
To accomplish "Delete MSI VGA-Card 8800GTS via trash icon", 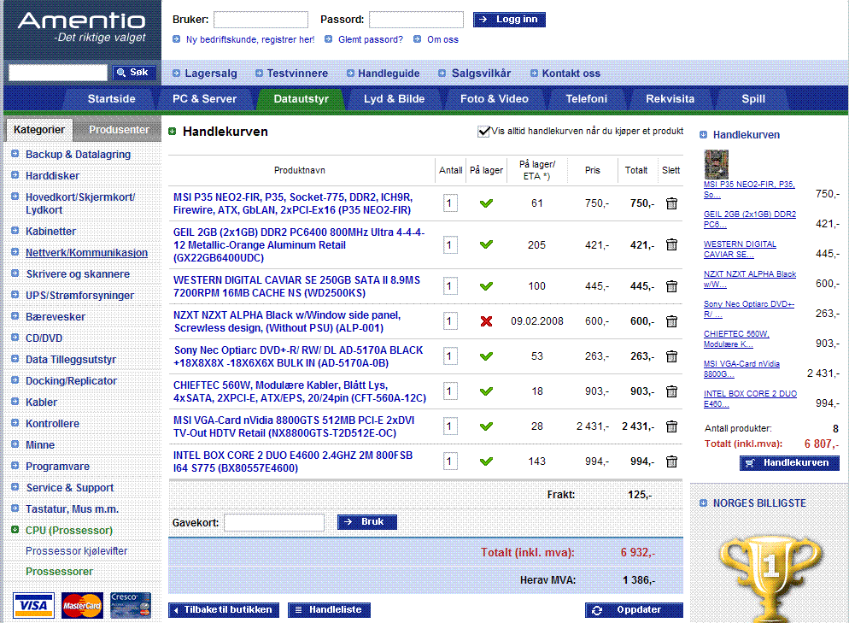I will pos(671,426).
